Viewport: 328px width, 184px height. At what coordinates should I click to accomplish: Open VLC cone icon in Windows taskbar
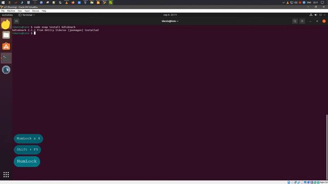point(67,3)
